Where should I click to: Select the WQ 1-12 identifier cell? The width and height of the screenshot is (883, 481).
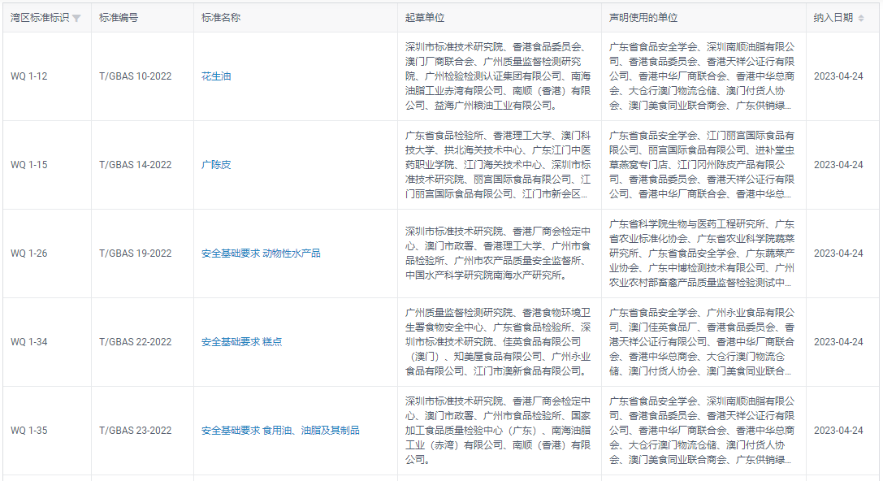(x=29, y=76)
